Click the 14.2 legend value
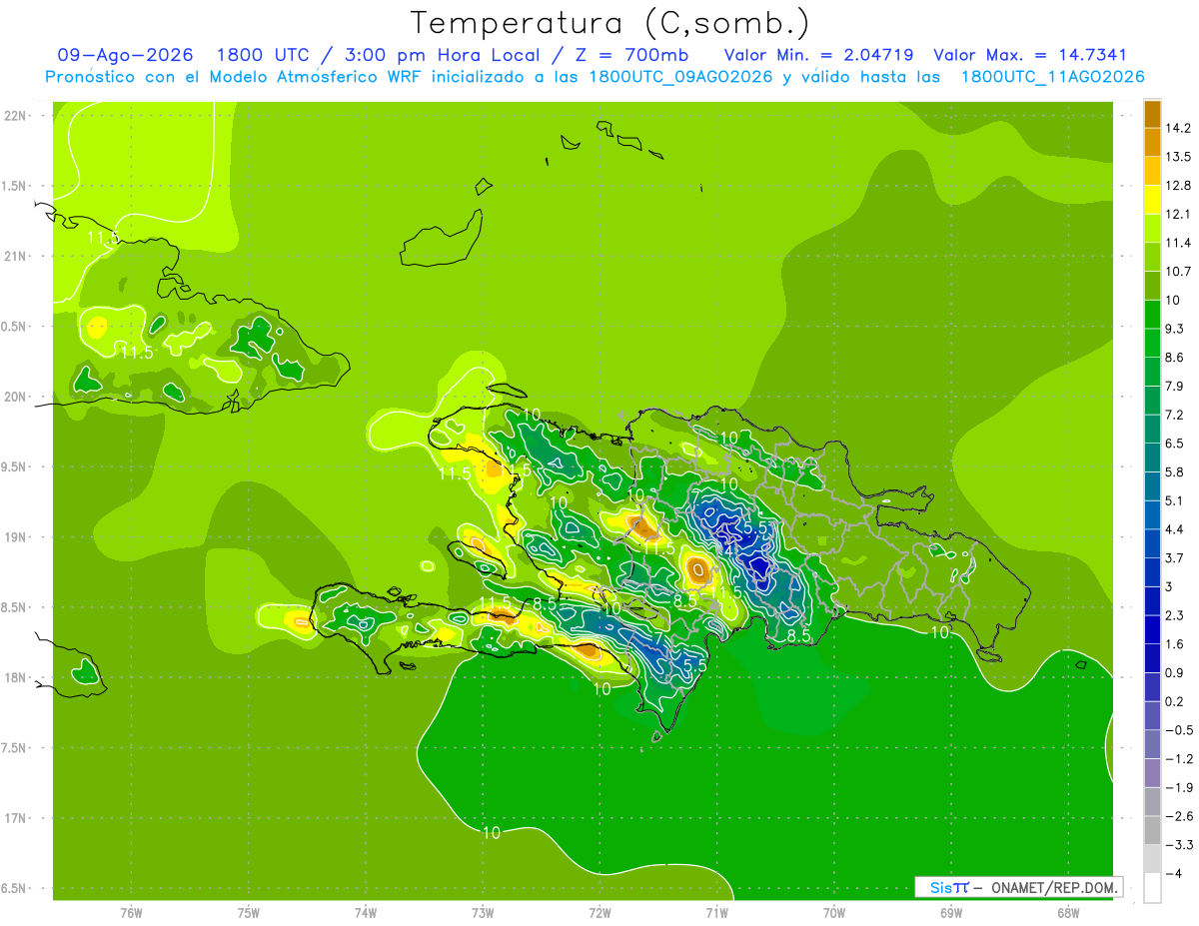The image size is (1199, 926). click(1177, 128)
